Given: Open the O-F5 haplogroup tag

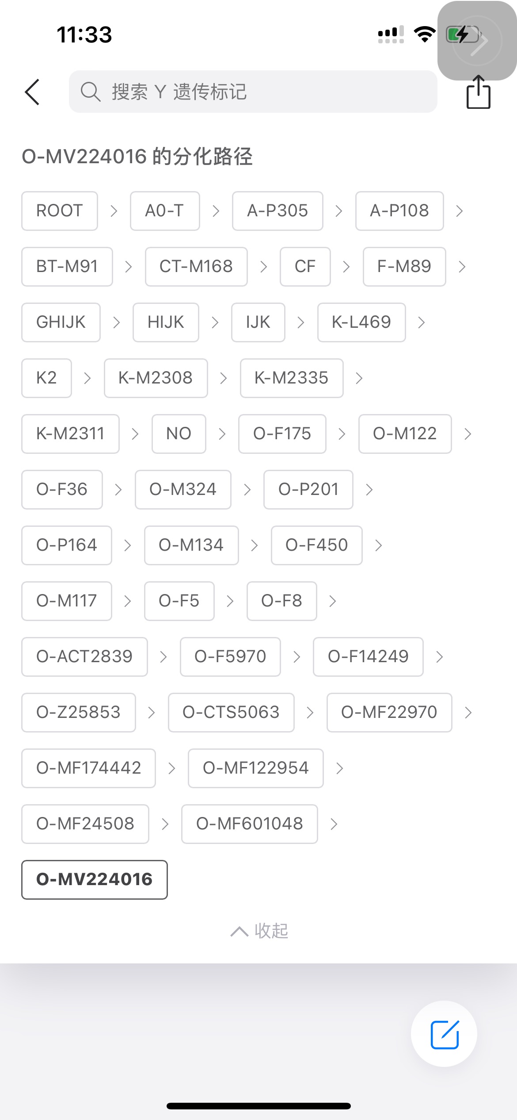Looking at the screenshot, I should [x=179, y=601].
